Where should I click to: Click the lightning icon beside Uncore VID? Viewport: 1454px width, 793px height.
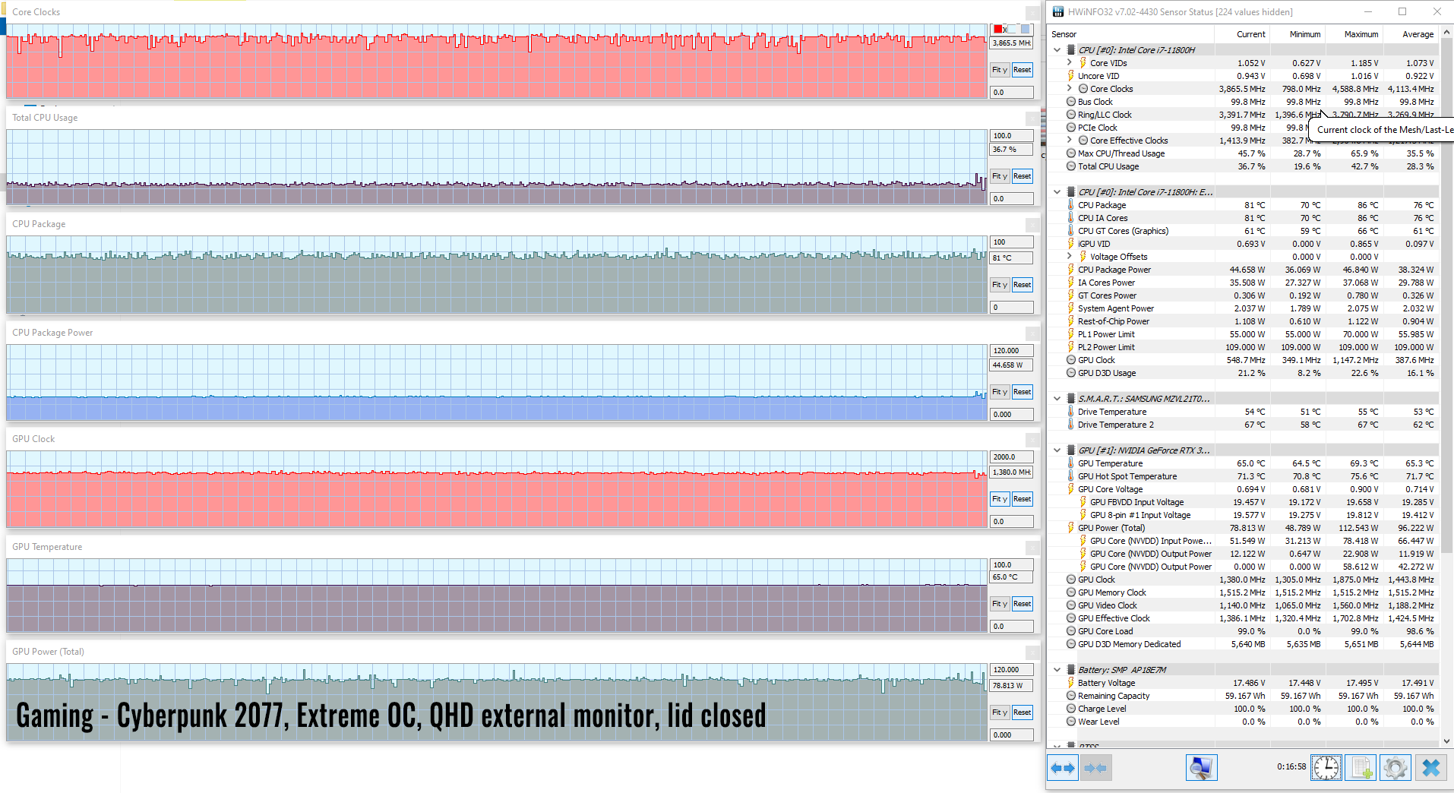[x=1071, y=76]
